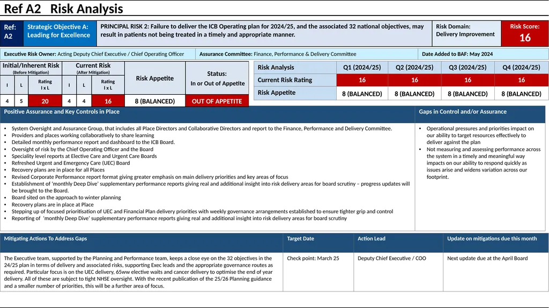Select the 'Ref: A2' reference cell
The width and height of the screenshot is (549, 308).
pyautogui.click(x=12, y=33)
